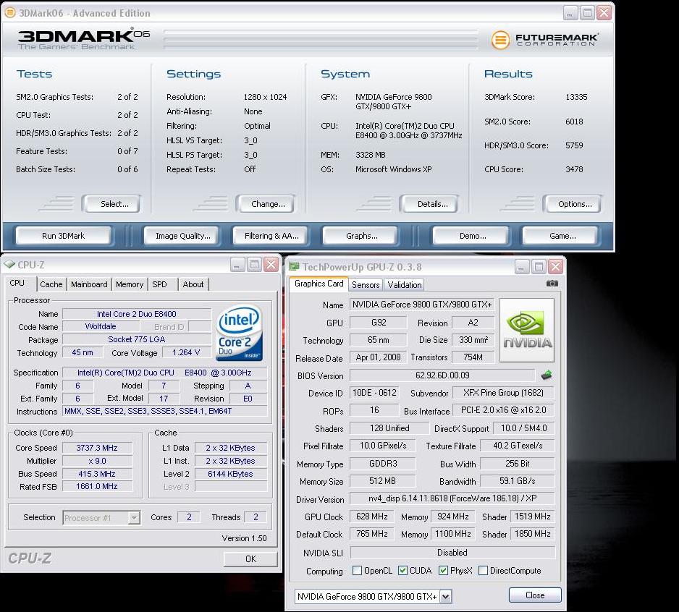Minimize the CPU-Z window
Image resolution: width=679 pixels, height=612 pixels.
237,265
